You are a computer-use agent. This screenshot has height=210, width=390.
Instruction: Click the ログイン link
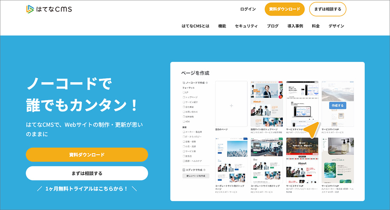click(x=248, y=9)
